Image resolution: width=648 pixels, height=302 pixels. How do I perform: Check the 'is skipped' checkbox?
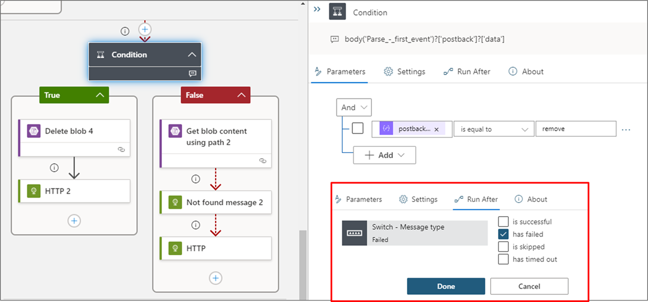[503, 247]
